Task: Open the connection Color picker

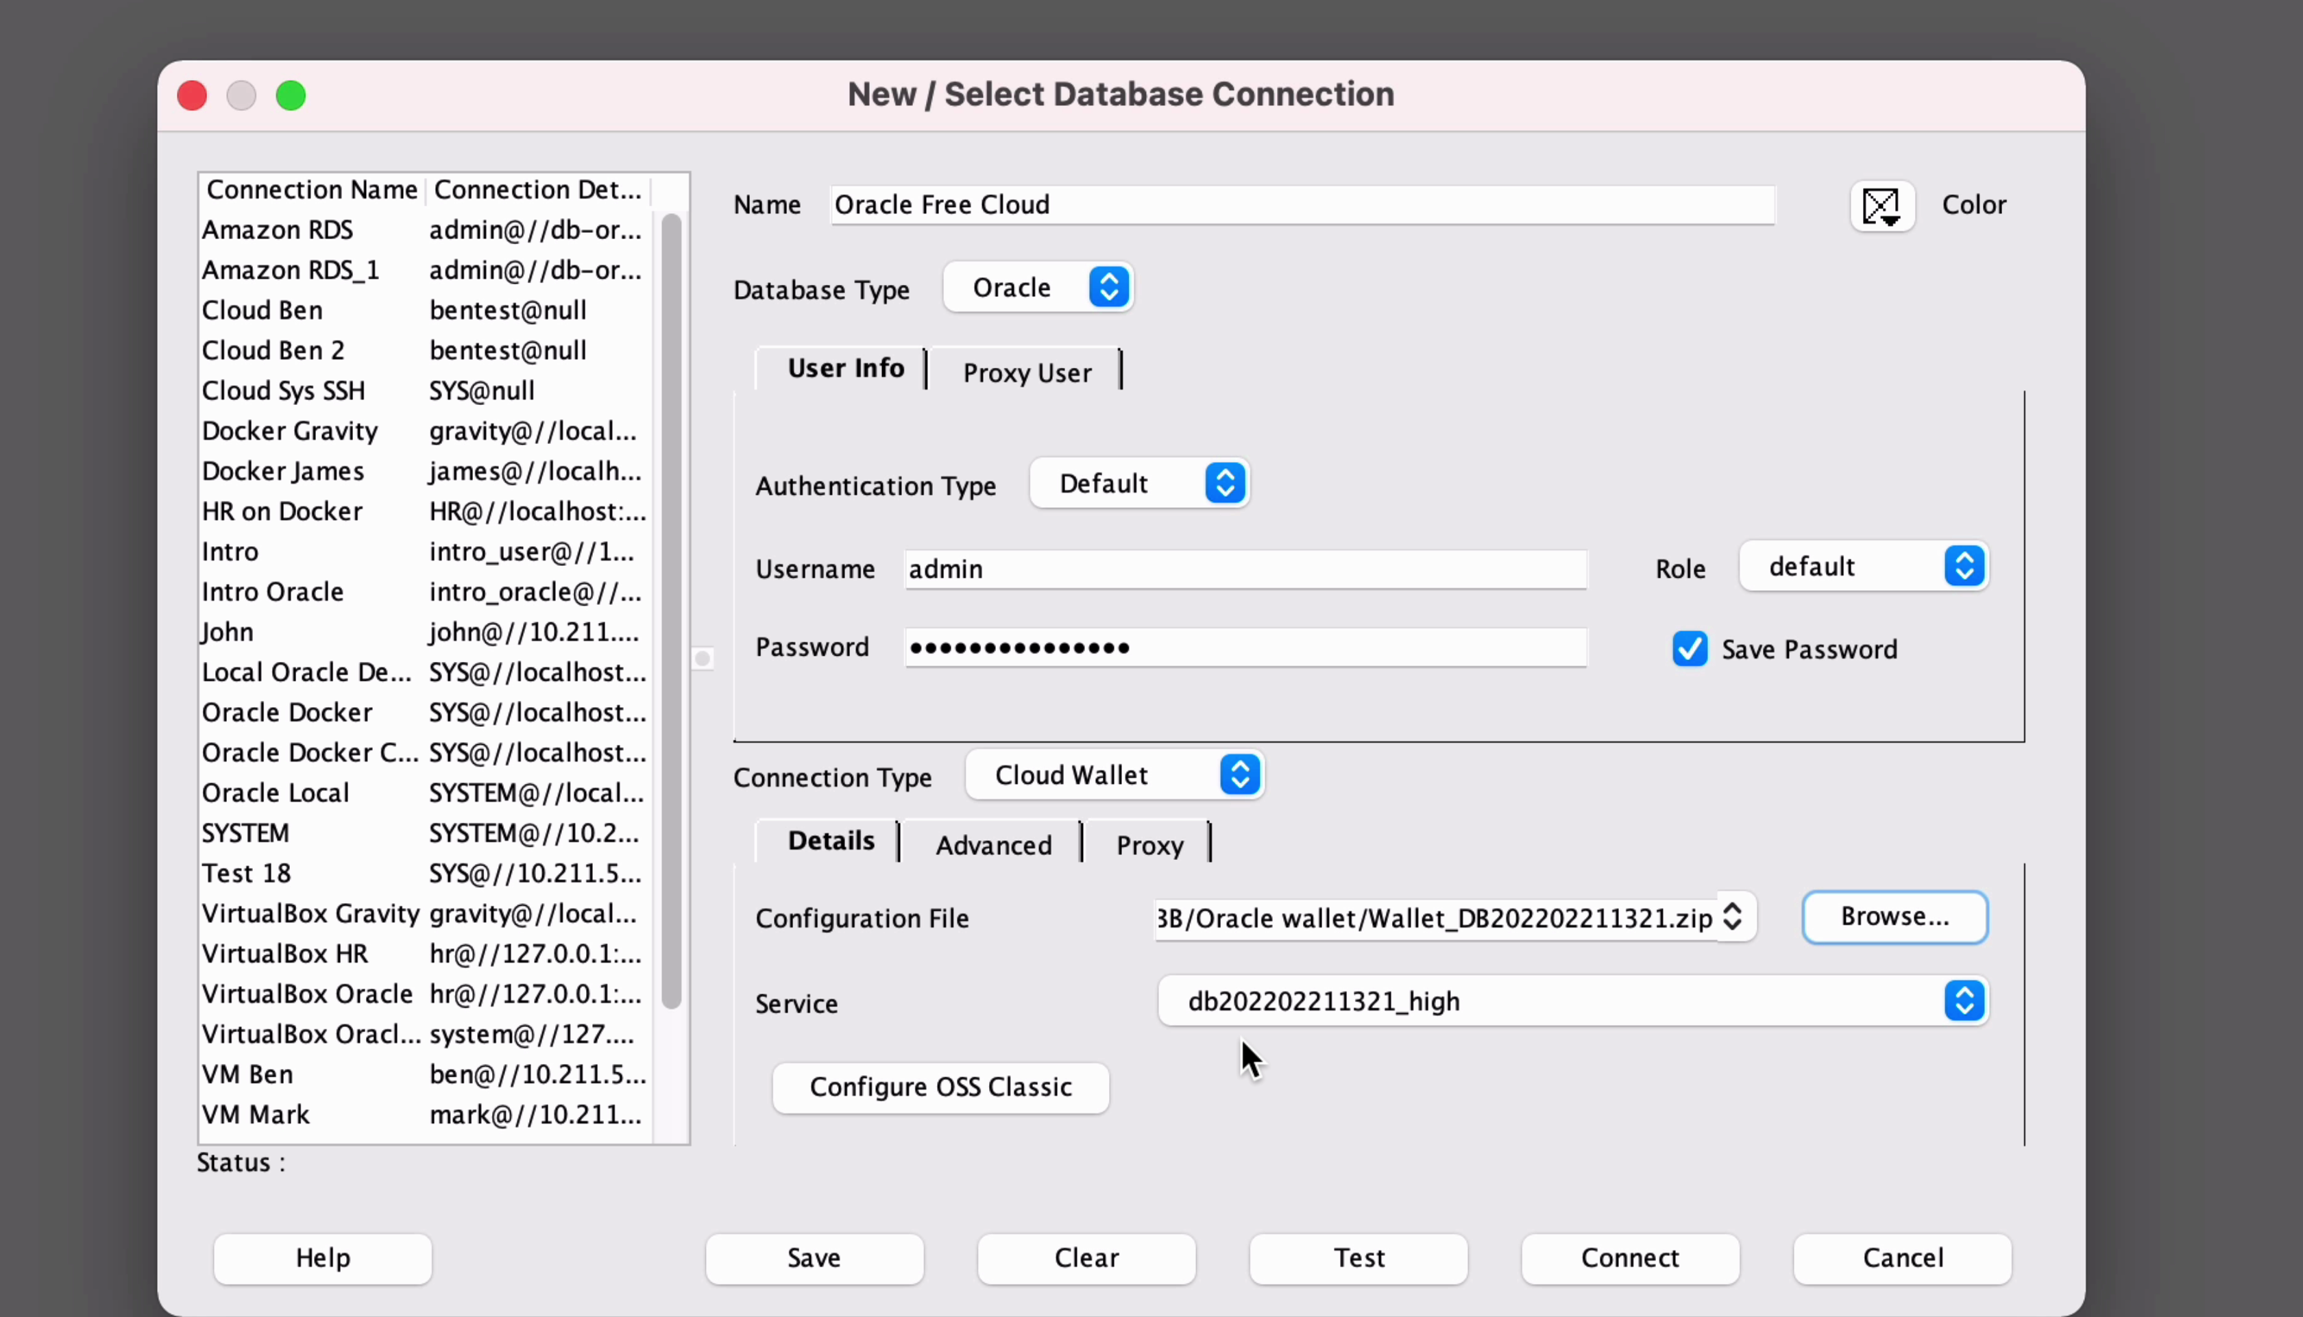Action: (x=1881, y=206)
